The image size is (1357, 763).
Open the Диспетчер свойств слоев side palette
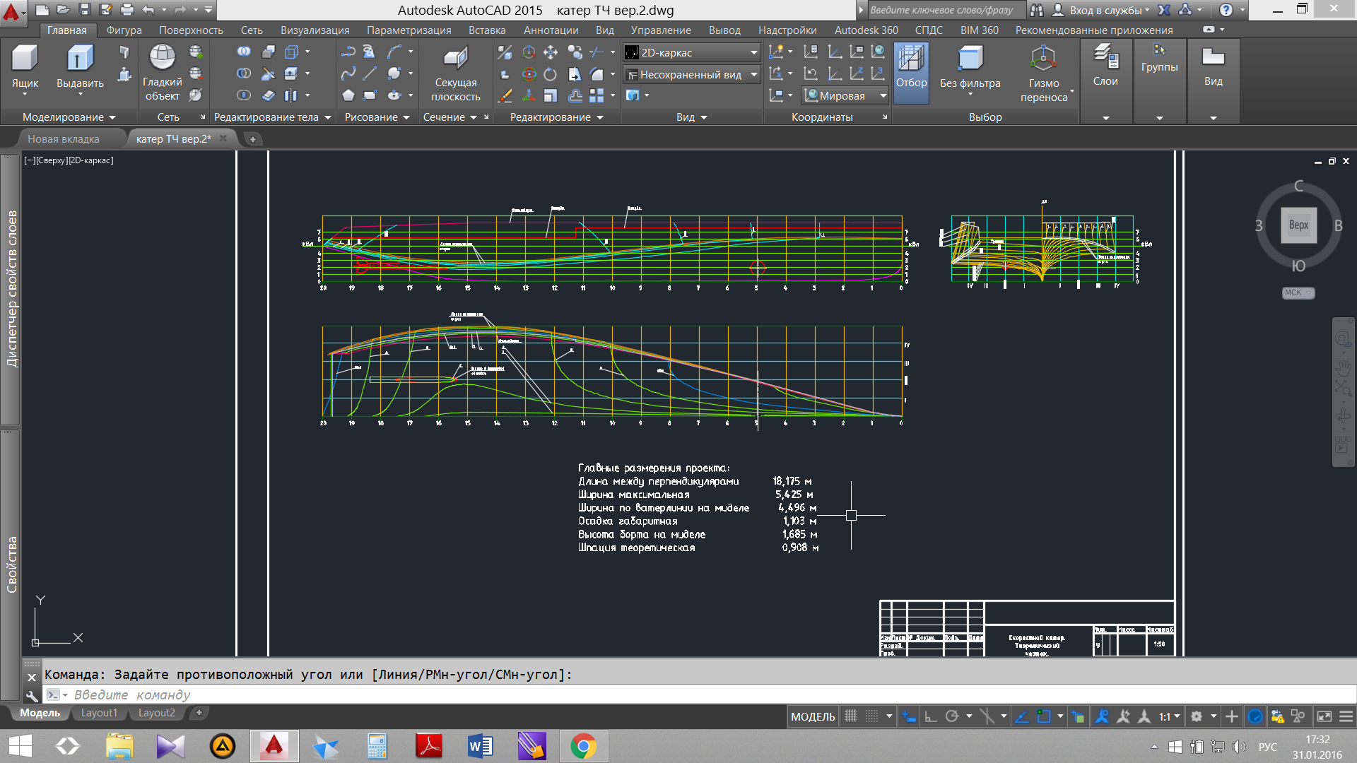click(x=10, y=290)
